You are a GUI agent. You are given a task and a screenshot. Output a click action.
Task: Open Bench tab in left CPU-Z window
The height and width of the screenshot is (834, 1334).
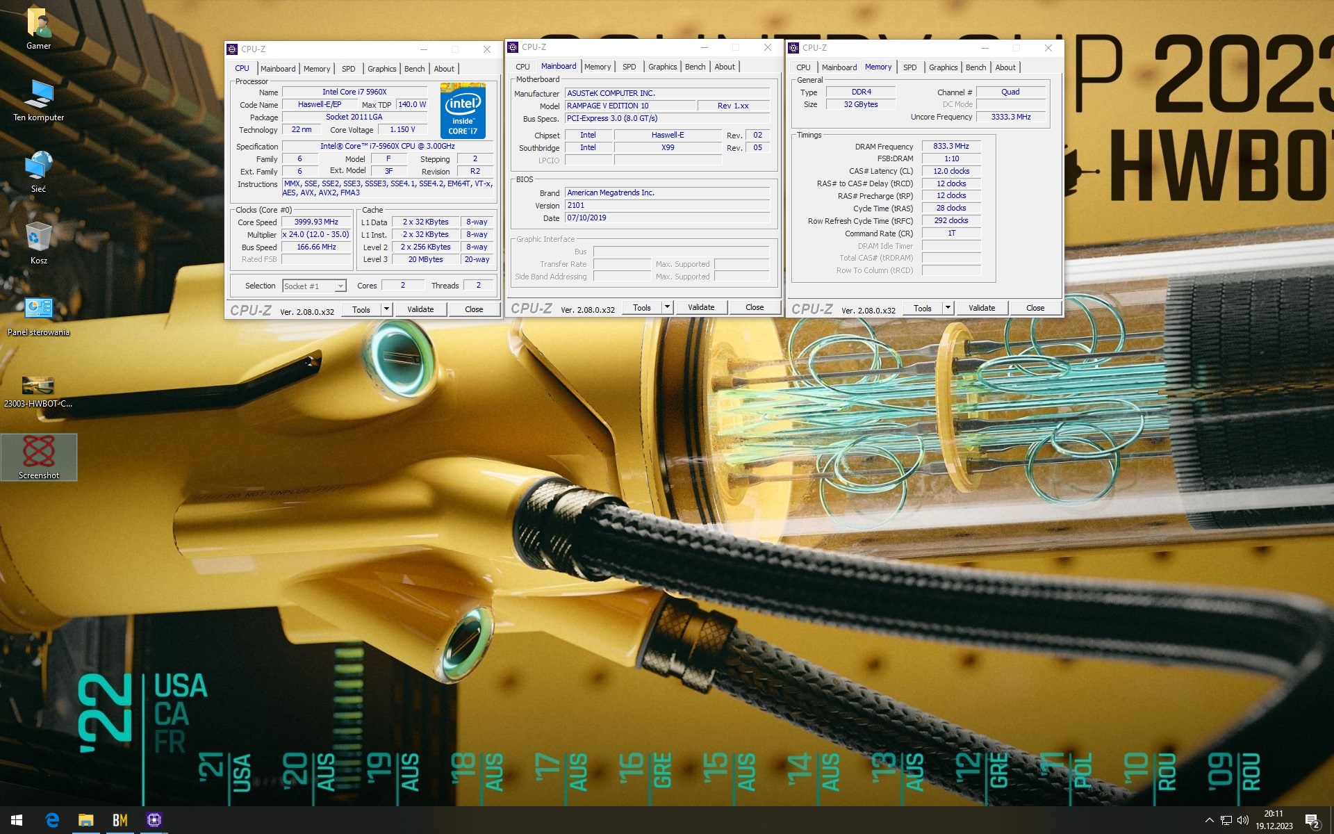pos(414,69)
